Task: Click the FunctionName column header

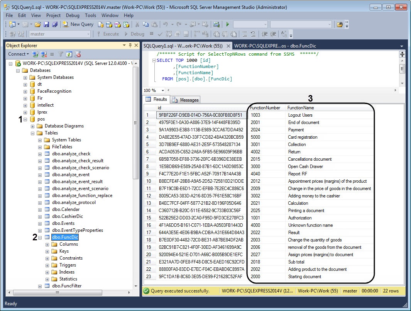Action: (x=300, y=108)
